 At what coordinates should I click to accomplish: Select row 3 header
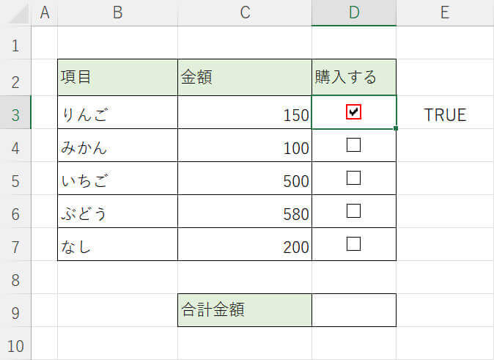coord(15,114)
